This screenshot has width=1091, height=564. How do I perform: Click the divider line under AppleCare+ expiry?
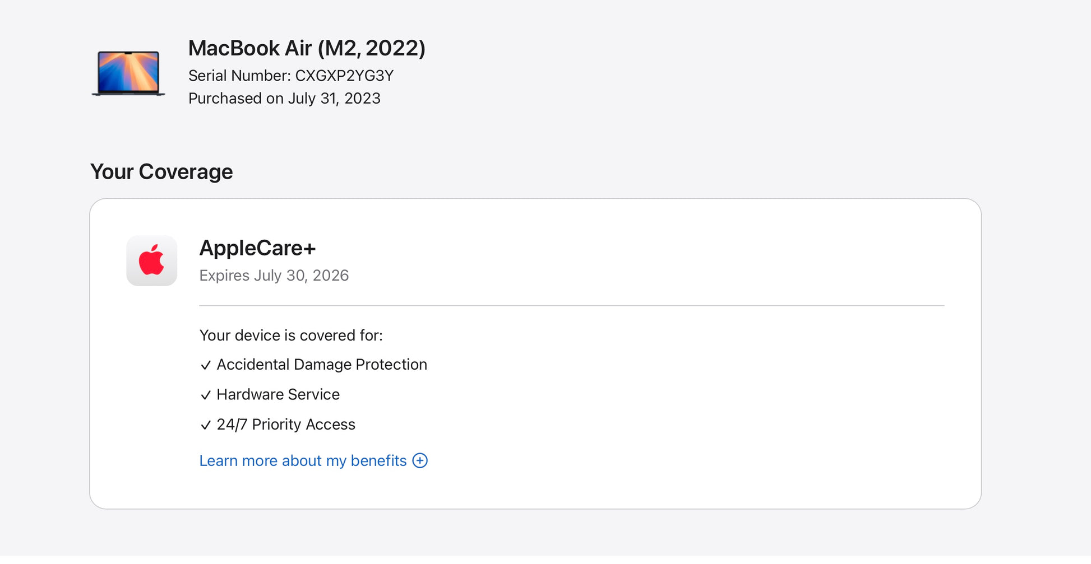coord(571,306)
